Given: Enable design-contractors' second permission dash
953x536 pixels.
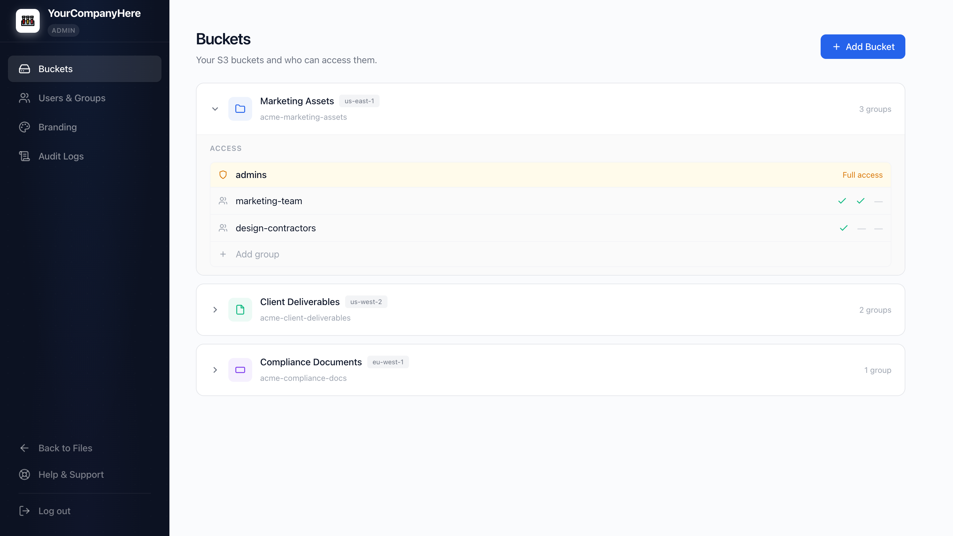Looking at the screenshot, I should (x=862, y=229).
